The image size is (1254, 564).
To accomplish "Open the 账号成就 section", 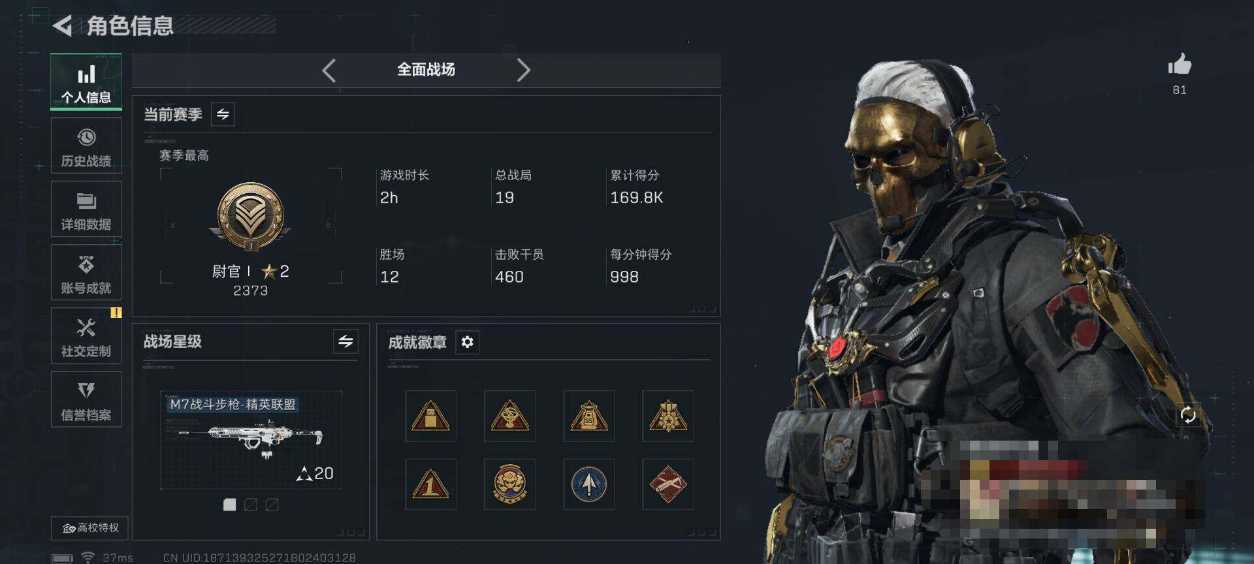I will [86, 273].
